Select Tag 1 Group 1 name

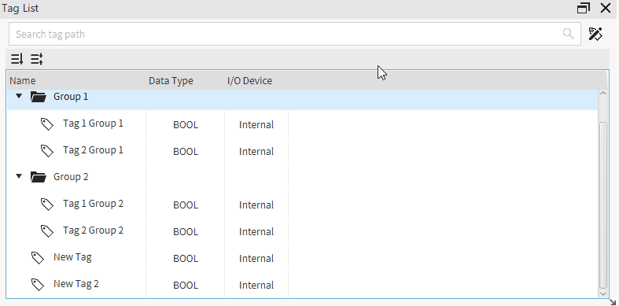click(x=93, y=124)
